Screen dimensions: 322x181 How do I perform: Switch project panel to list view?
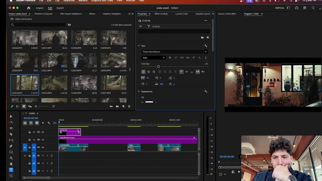[18, 106]
